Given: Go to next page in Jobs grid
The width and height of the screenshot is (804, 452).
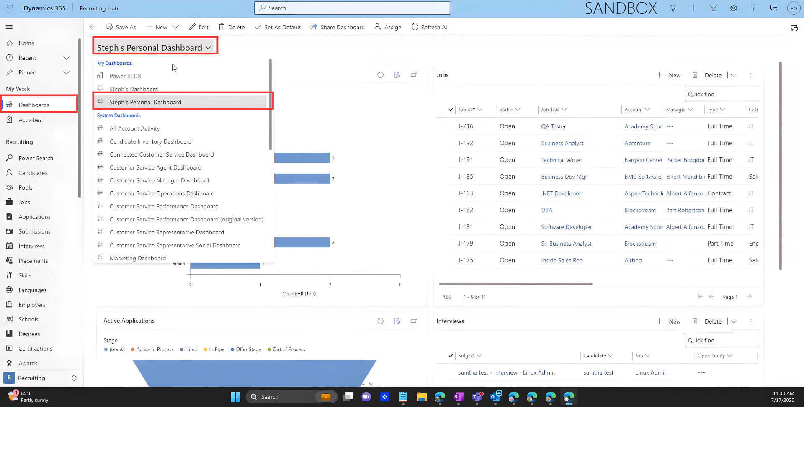Looking at the screenshot, I should [749, 296].
